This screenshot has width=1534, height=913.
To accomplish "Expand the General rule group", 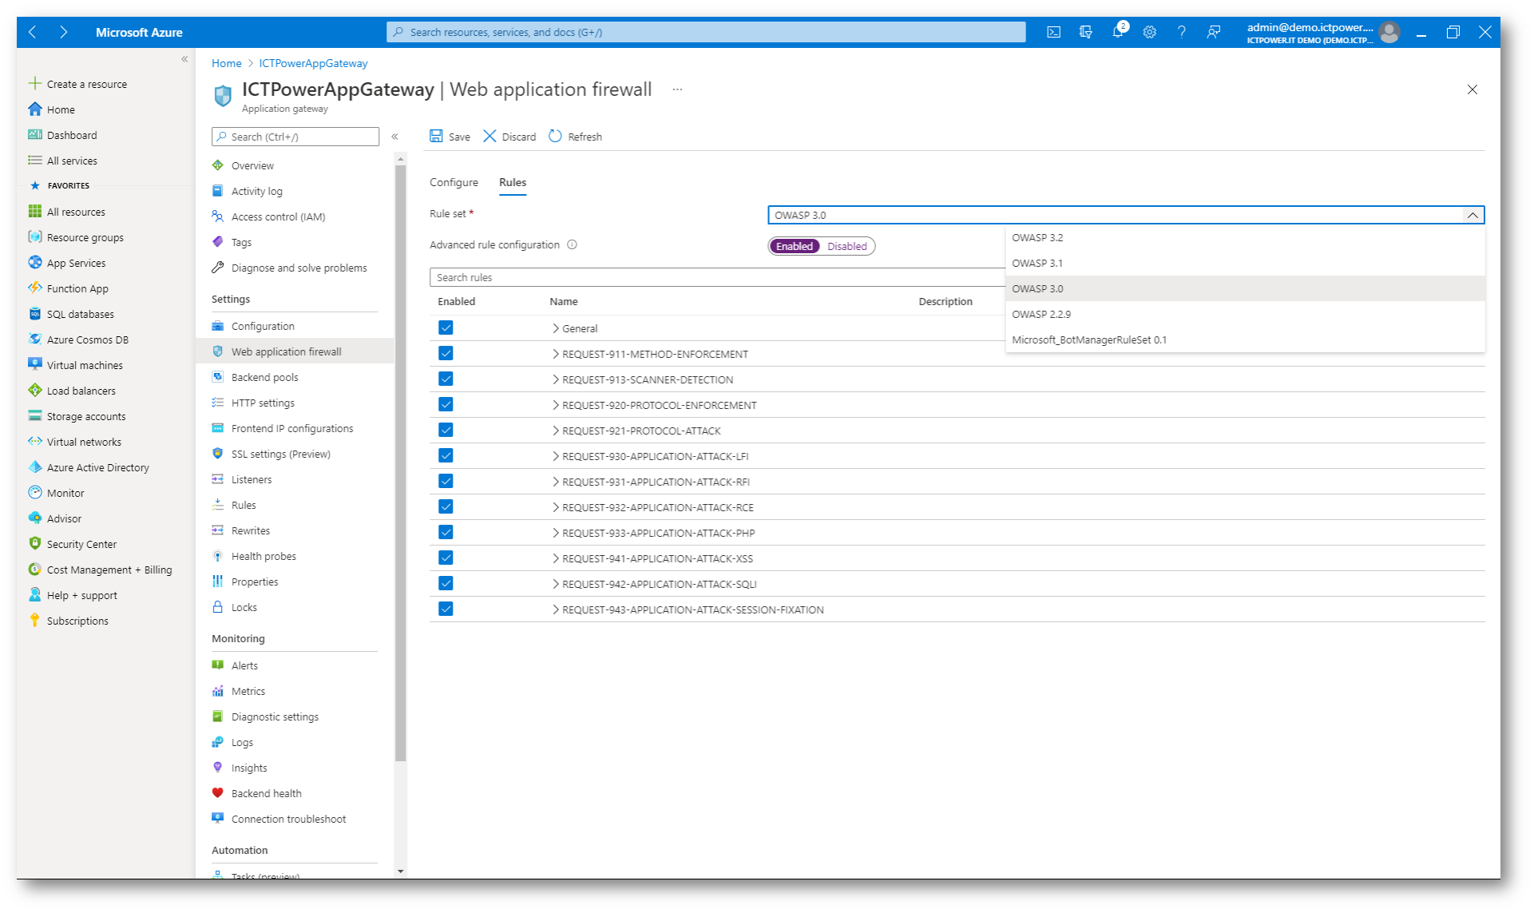I will (555, 328).
